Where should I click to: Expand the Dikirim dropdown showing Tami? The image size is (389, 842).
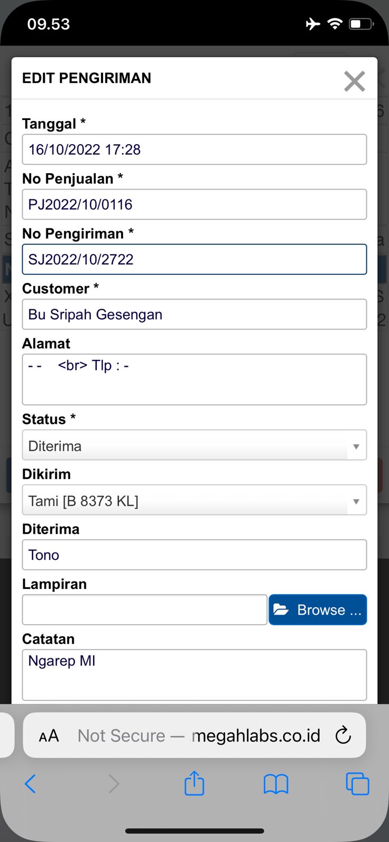(194, 500)
